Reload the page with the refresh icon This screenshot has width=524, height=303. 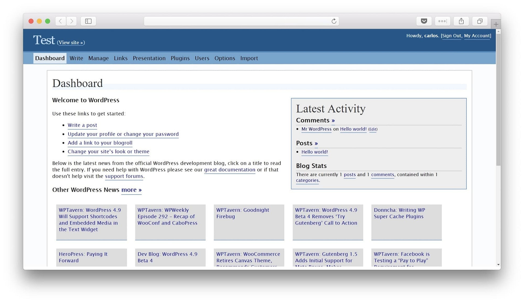pyautogui.click(x=334, y=21)
